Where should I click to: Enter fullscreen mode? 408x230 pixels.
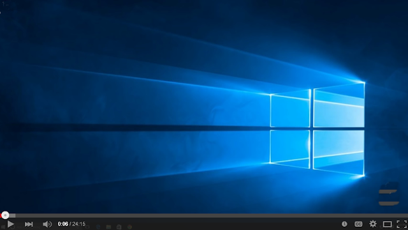pos(402,224)
